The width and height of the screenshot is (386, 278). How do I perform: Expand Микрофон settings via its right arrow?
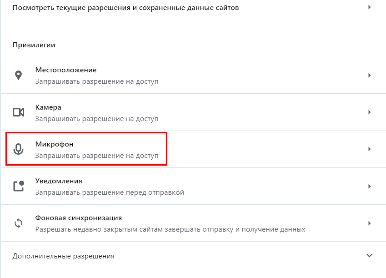tap(370, 149)
